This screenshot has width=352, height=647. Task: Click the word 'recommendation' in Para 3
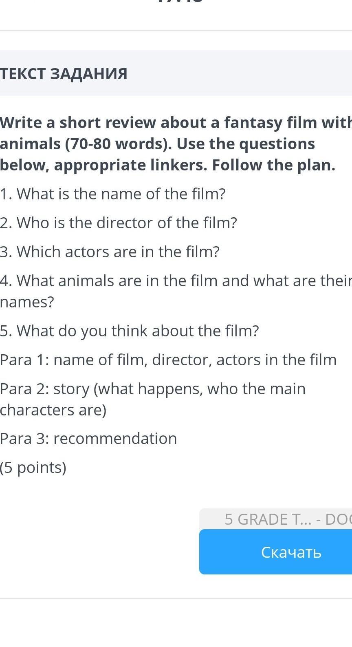coord(115,439)
